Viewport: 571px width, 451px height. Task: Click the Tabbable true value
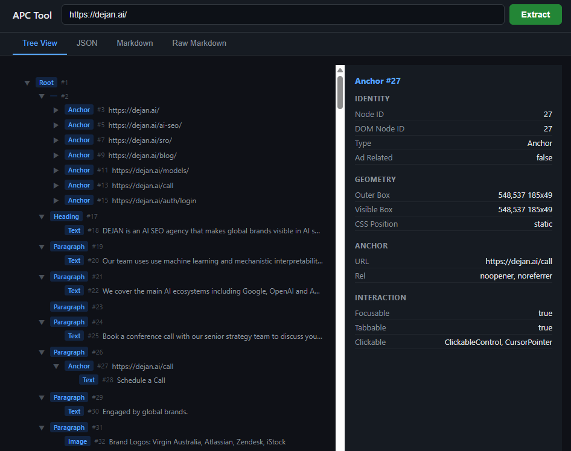545,328
